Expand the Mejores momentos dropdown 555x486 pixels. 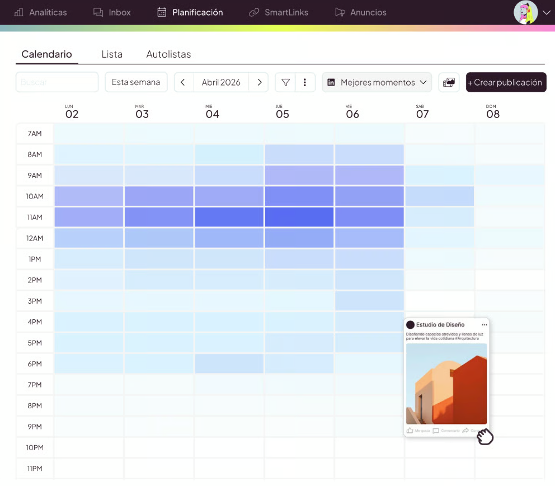point(377,82)
